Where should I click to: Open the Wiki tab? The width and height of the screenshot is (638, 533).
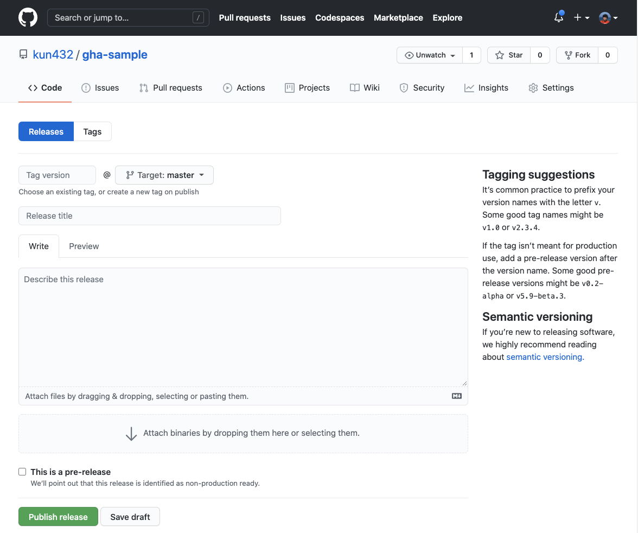point(365,87)
